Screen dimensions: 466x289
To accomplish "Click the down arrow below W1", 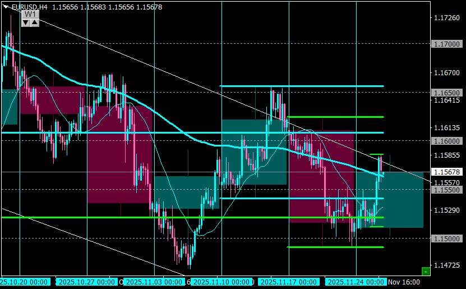I will [x=26, y=22].
